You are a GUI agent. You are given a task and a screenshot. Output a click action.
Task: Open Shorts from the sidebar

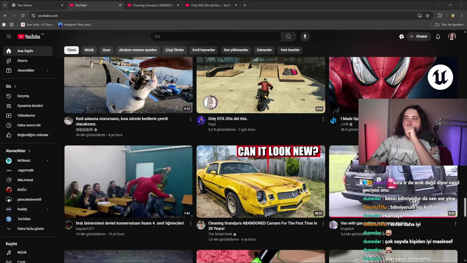pos(28,61)
